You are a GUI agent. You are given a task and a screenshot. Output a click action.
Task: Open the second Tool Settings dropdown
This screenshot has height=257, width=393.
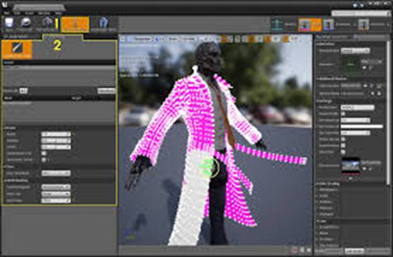tap(55, 194)
